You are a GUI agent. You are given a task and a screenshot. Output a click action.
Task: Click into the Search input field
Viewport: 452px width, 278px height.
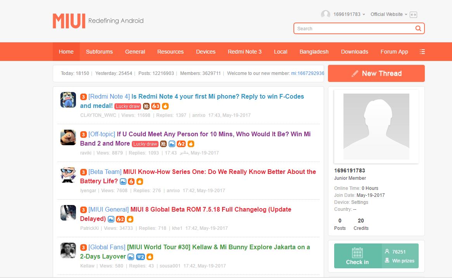[353, 28]
